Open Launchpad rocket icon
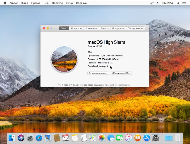 (30, 138)
